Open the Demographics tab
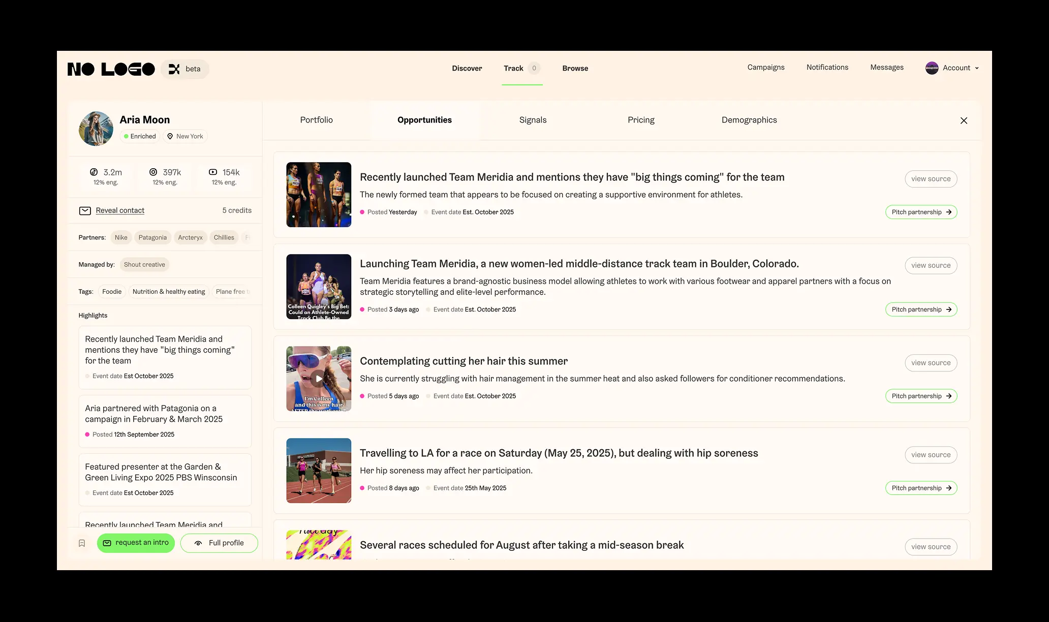Viewport: 1049px width, 622px height. click(x=749, y=120)
